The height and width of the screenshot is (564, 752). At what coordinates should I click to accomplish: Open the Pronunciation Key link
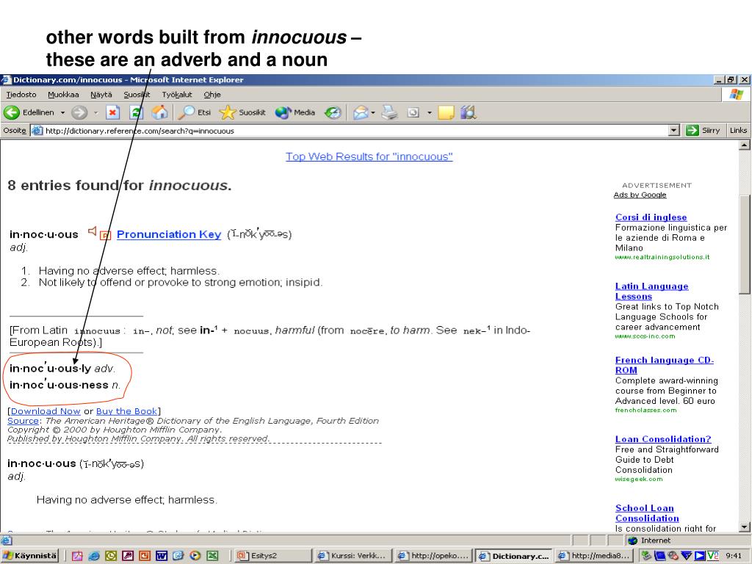pyautogui.click(x=169, y=234)
